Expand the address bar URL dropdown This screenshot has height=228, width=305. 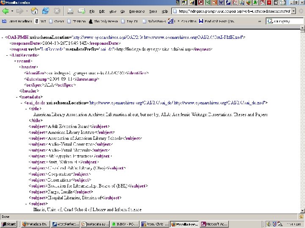coord(294,11)
